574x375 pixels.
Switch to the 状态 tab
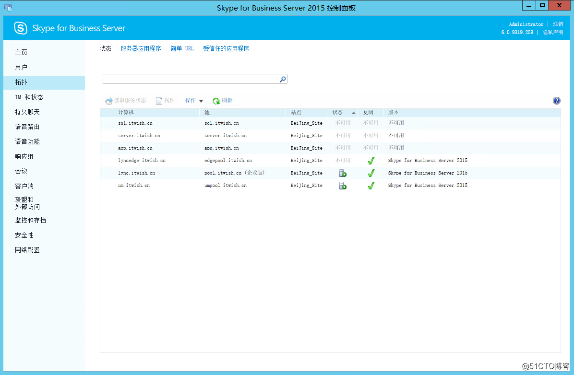point(106,48)
